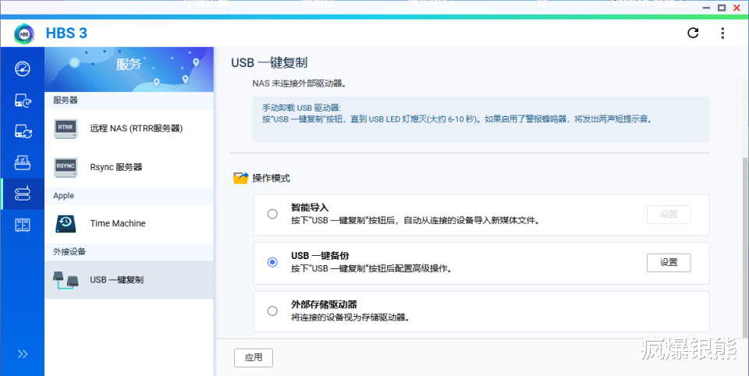Click the operation mode folder icon
749x376 pixels.
pos(240,178)
